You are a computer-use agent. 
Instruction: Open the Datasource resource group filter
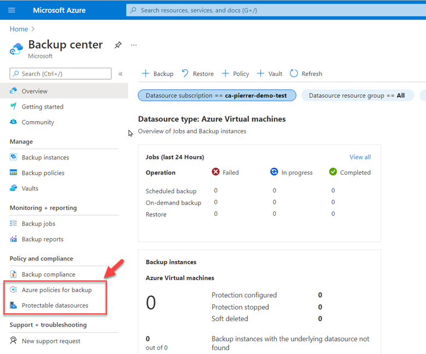[x=358, y=96]
